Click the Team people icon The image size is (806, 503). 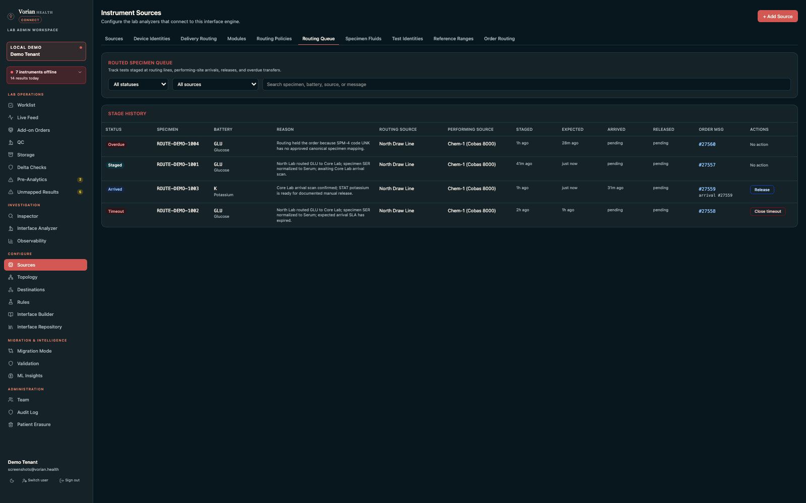coord(11,400)
